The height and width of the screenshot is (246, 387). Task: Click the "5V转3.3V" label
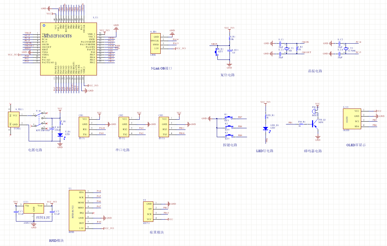click(43, 218)
